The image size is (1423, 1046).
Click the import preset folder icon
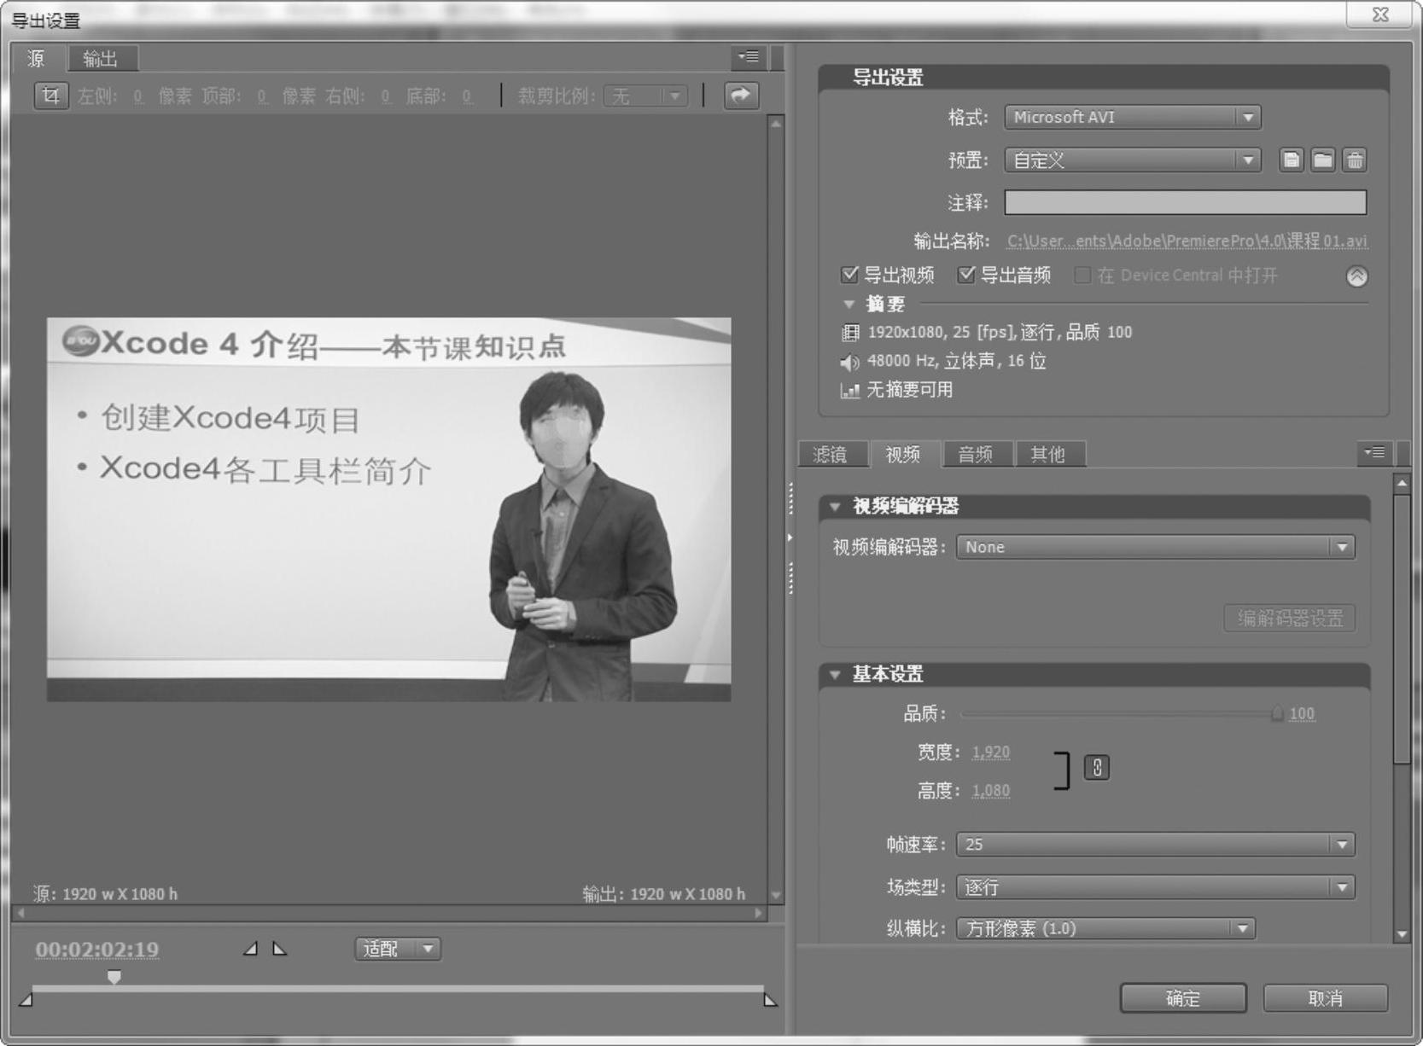pyautogui.click(x=1322, y=160)
